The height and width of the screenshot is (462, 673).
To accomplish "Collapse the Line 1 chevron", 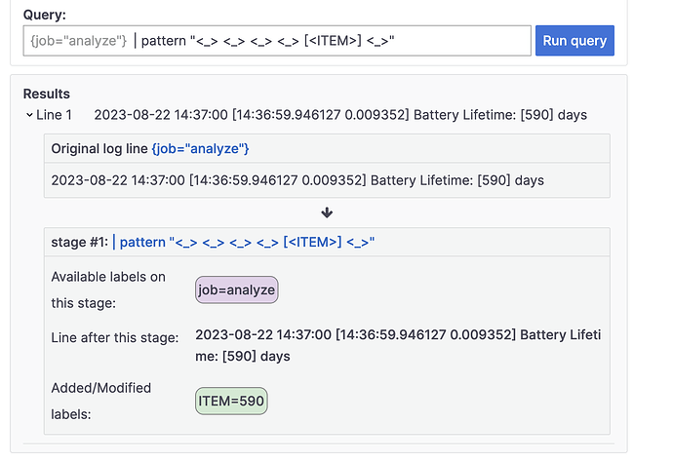I will tap(29, 115).
